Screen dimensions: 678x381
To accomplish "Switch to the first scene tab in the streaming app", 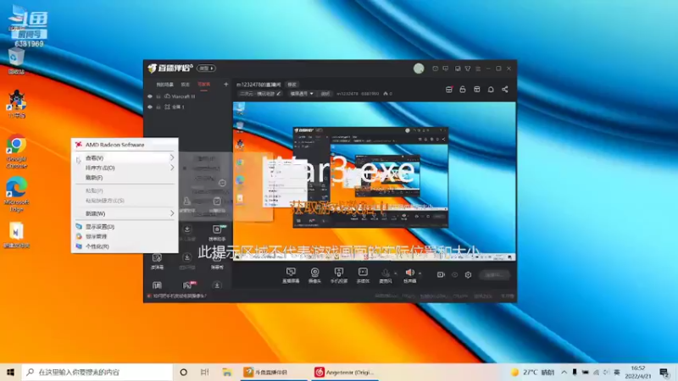I will click(x=164, y=85).
